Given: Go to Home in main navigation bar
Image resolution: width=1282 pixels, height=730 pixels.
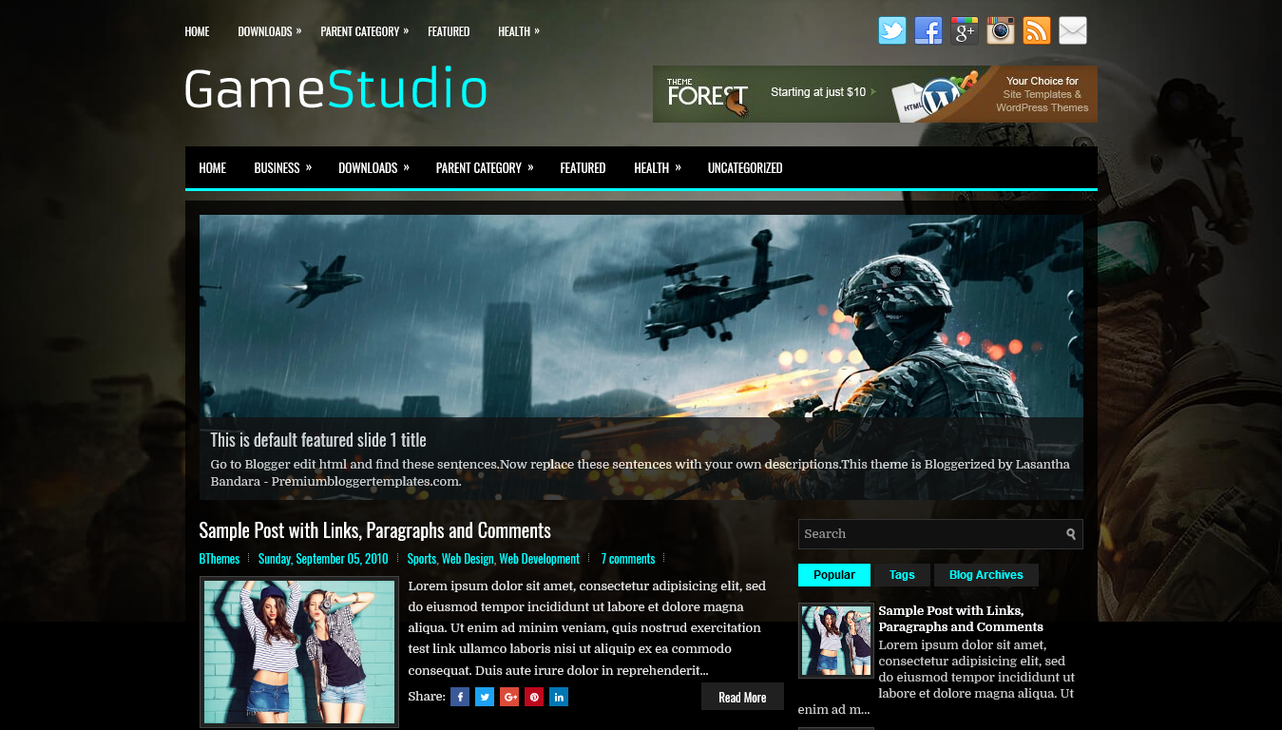Looking at the screenshot, I should click(212, 168).
